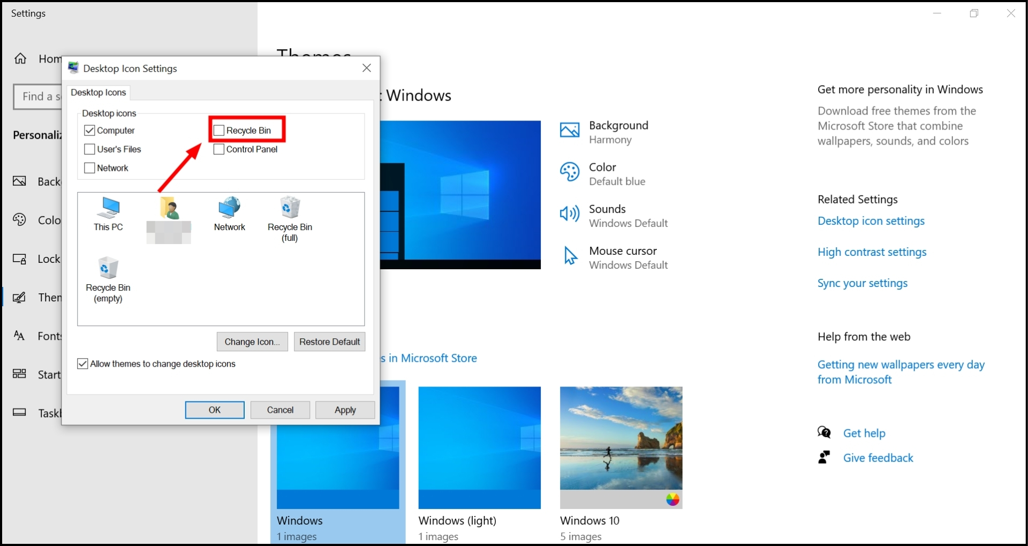Open Colors via the palette sidebar icon
Screen dimensions: 1028x546
click(19, 220)
